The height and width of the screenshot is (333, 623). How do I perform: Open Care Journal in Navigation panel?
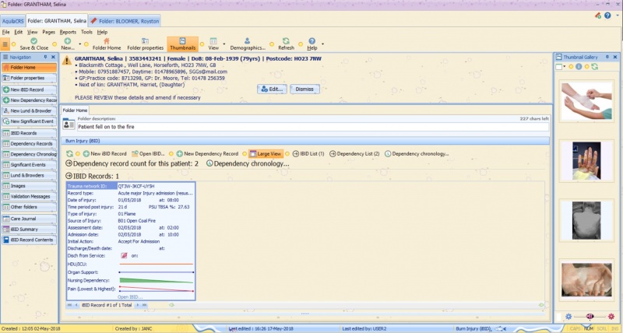[x=30, y=219]
